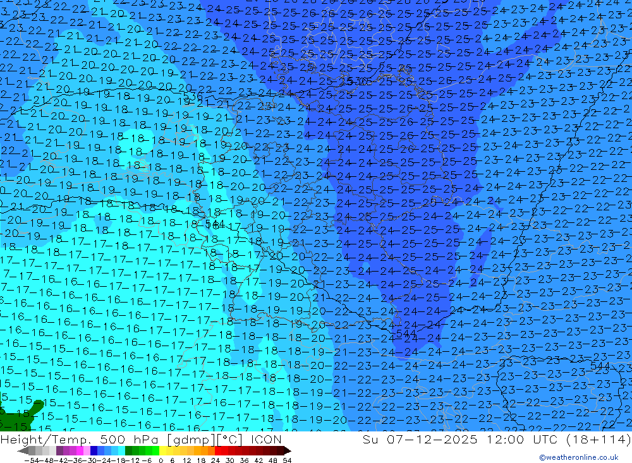Click the dark maroon right arrow tip of the legend
632x463 pixels.
pyautogui.click(x=288, y=451)
